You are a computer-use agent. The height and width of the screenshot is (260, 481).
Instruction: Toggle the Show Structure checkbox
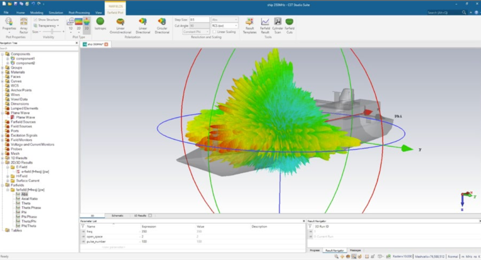click(36, 20)
